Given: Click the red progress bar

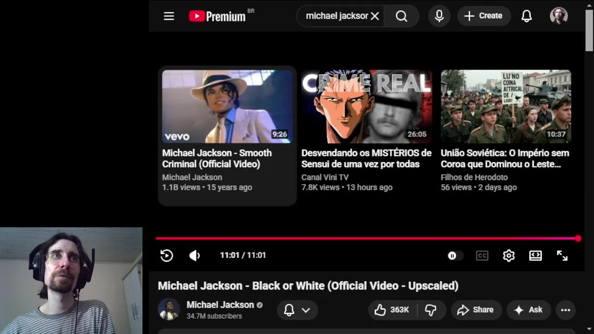Looking at the screenshot, I should pyautogui.click(x=367, y=238).
